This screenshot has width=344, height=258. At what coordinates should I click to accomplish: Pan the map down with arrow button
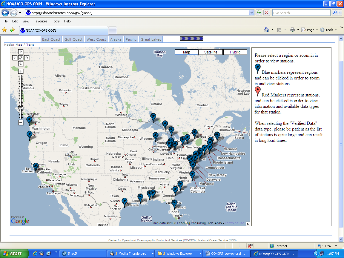[21, 64]
